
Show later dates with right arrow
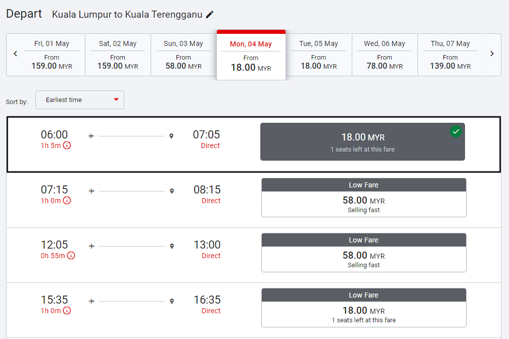coord(492,54)
